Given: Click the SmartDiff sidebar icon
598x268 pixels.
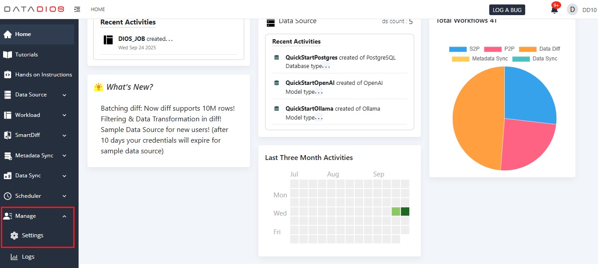Looking at the screenshot, I should 7,135.
